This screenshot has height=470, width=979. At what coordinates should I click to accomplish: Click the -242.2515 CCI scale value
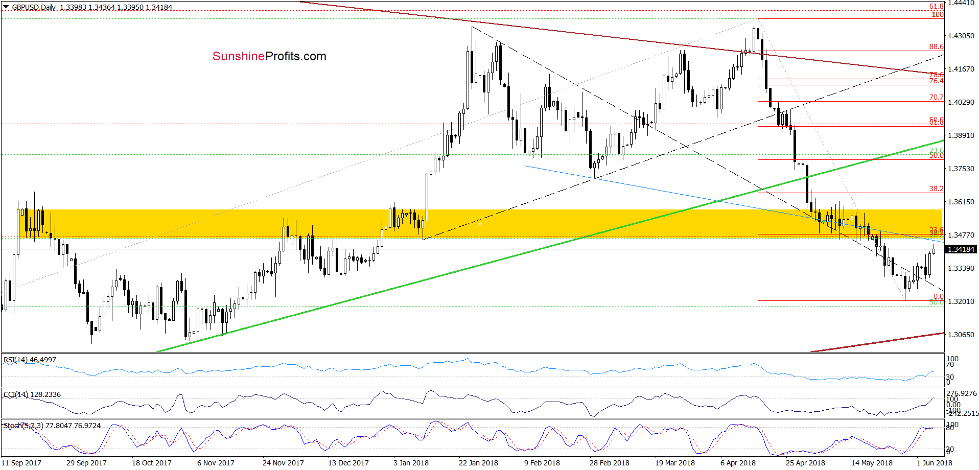point(963,413)
